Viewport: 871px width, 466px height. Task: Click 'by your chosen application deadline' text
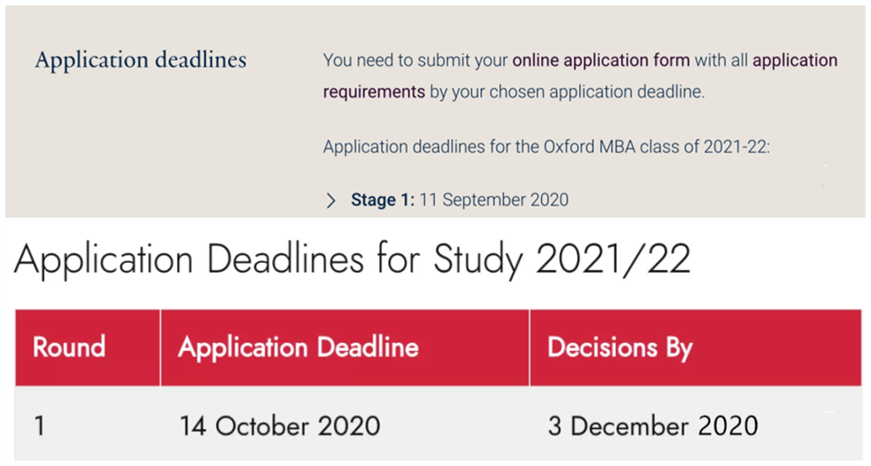[567, 91]
